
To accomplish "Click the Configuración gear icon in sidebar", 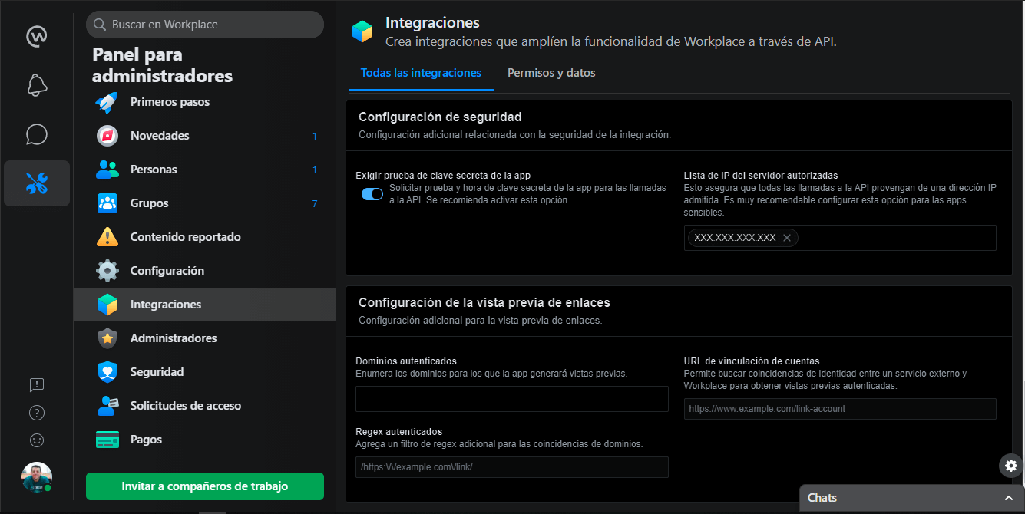I will [107, 271].
